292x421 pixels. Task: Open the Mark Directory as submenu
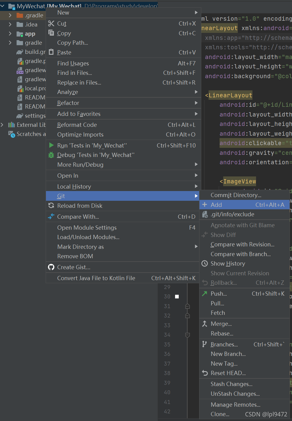(123, 247)
